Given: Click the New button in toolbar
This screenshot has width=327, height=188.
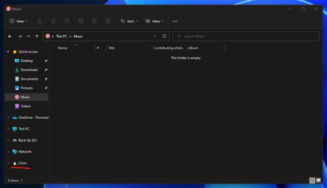Looking at the screenshot, I should pyautogui.click(x=19, y=21).
